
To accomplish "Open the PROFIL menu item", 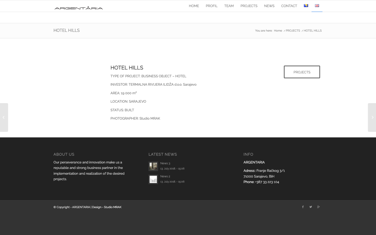I will [211, 6].
